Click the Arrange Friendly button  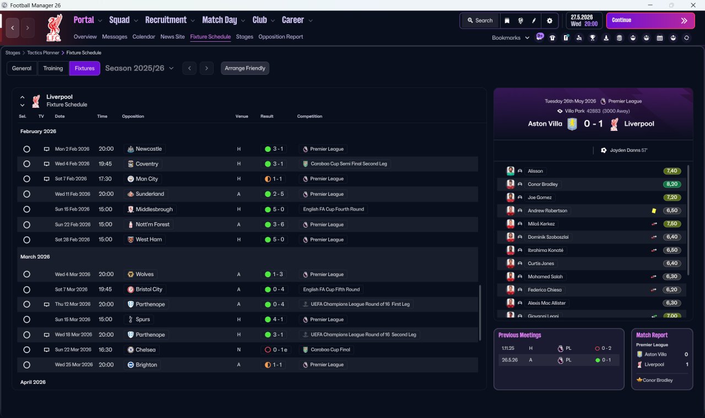245,68
